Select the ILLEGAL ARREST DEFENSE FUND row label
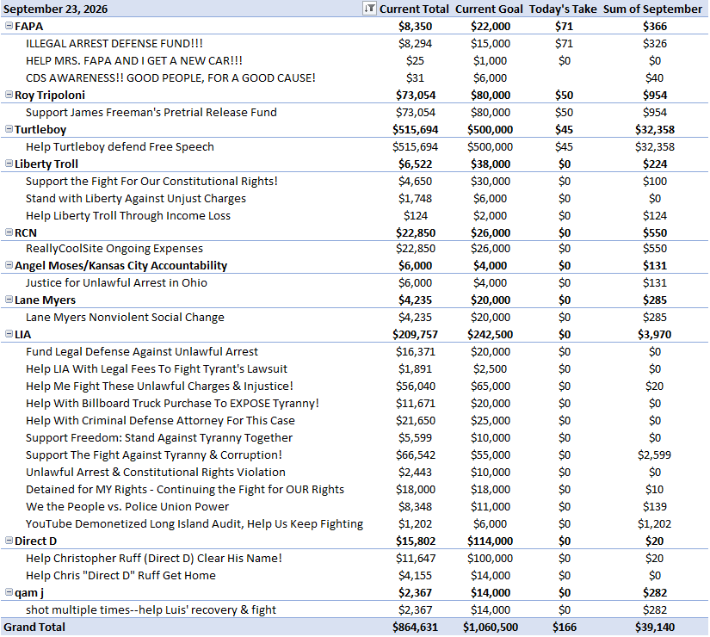 click(x=114, y=44)
